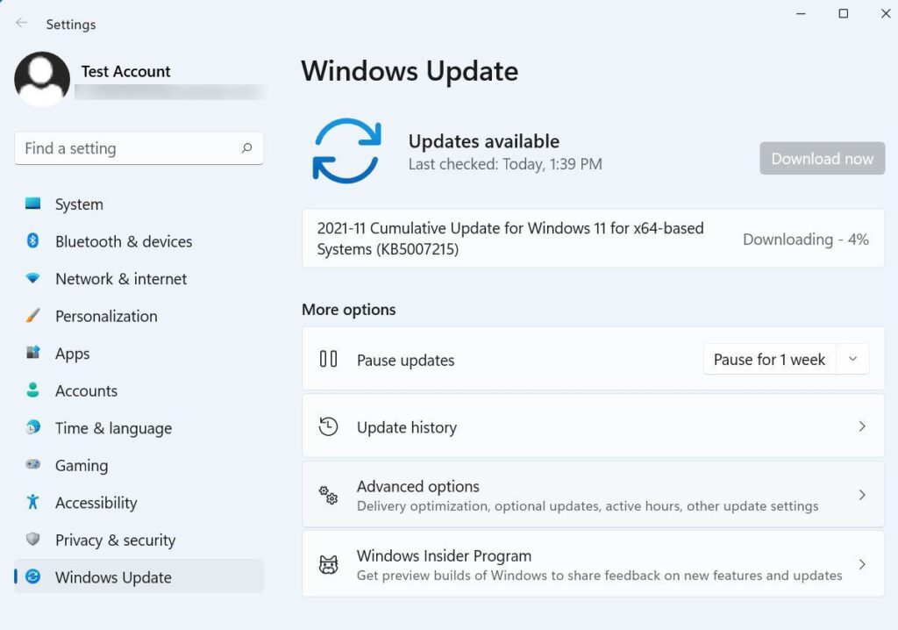Click the Advanced options gears icon
The height and width of the screenshot is (630, 898).
[x=328, y=495]
